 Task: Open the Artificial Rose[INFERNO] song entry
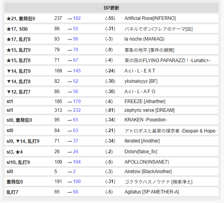tap(150, 18)
